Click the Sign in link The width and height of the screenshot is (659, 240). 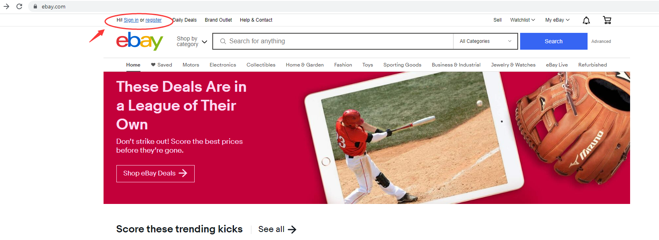click(x=131, y=20)
